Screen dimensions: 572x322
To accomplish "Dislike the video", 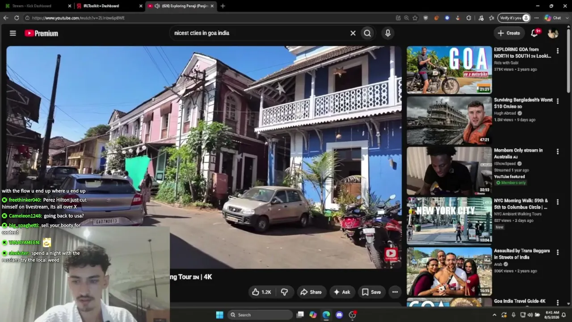I will click(284, 292).
